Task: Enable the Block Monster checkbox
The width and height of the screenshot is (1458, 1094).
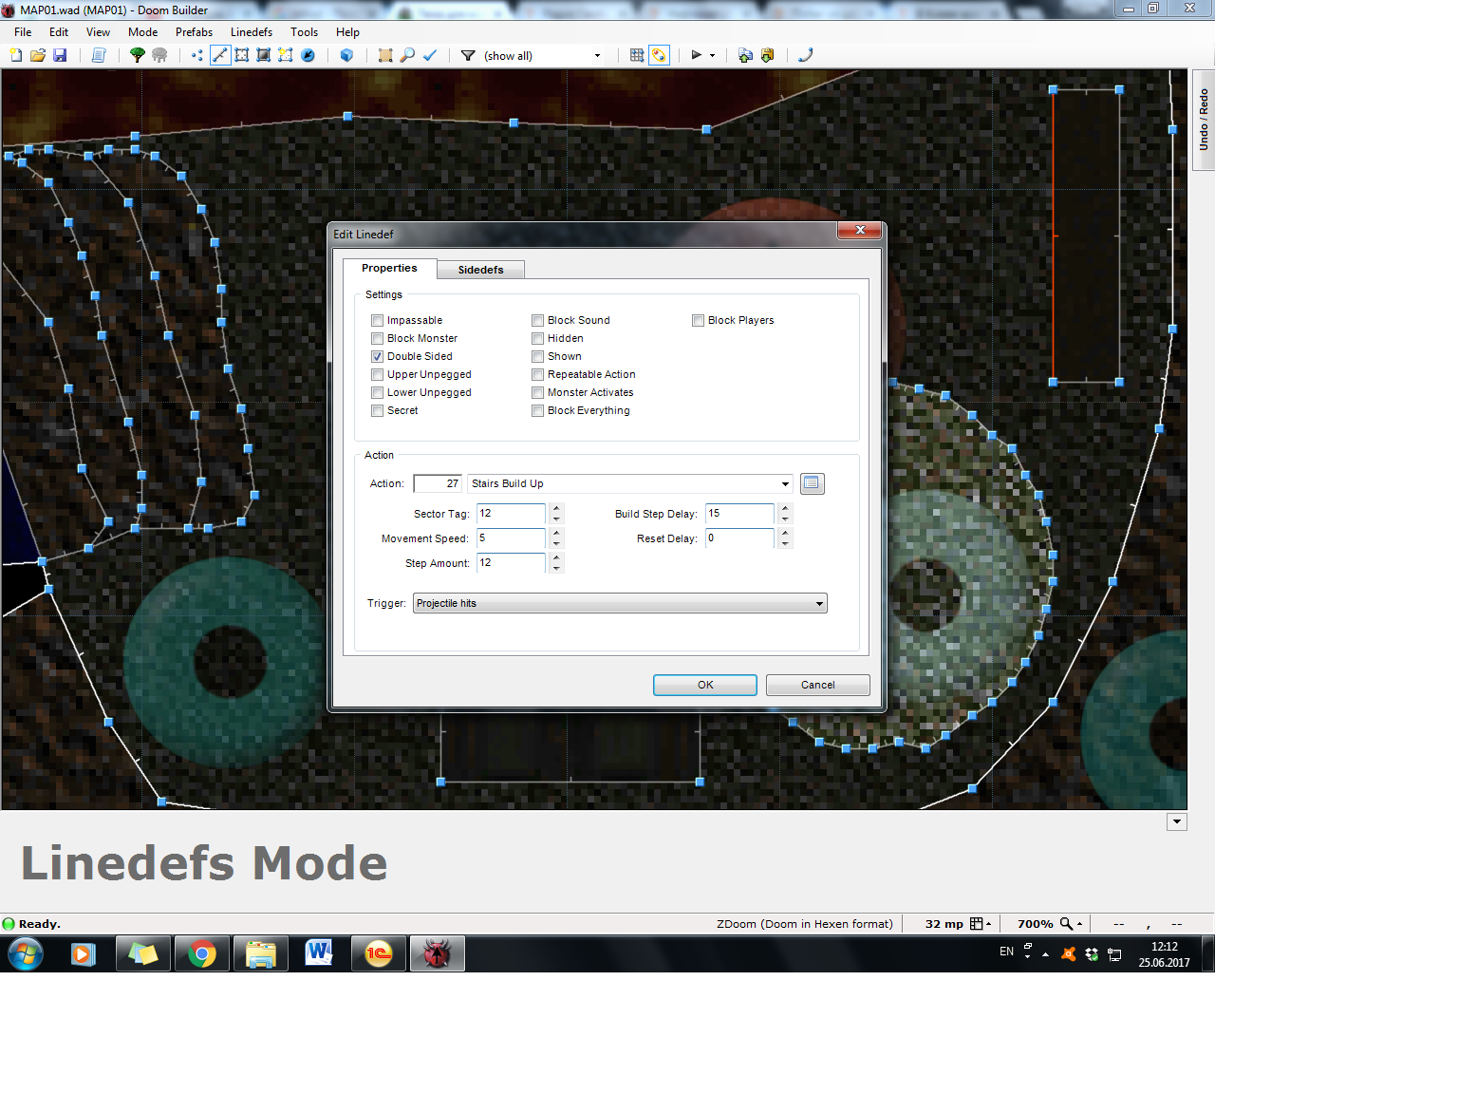Action: pos(378,338)
